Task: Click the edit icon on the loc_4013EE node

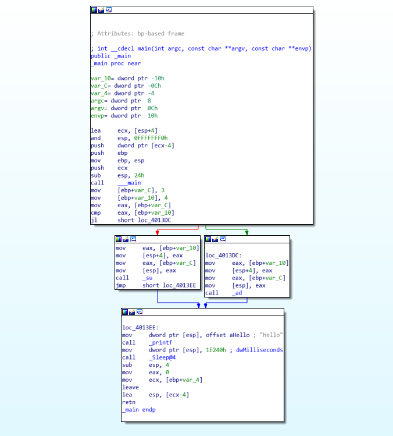Action: [x=132, y=312]
